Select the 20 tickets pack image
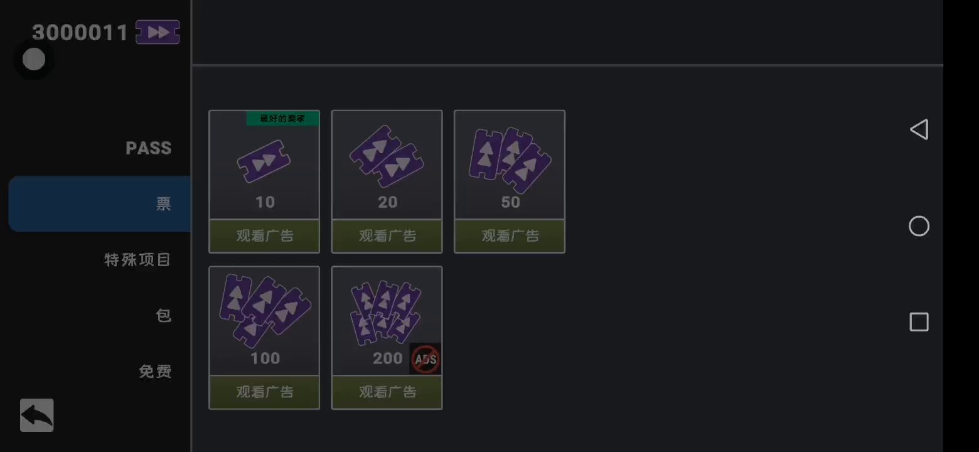Viewport: 979px width, 452px height. click(387, 156)
